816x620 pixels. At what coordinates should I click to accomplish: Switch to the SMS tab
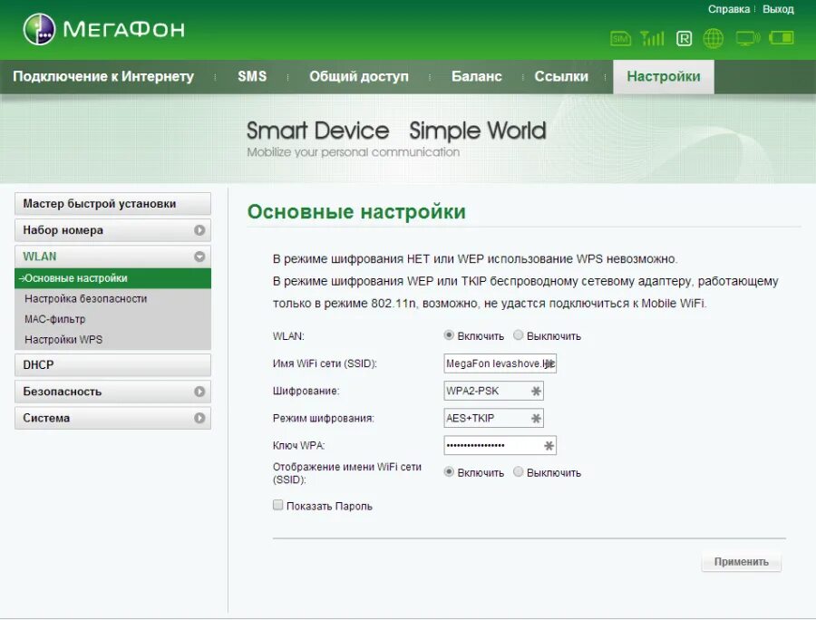pos(252,76)
